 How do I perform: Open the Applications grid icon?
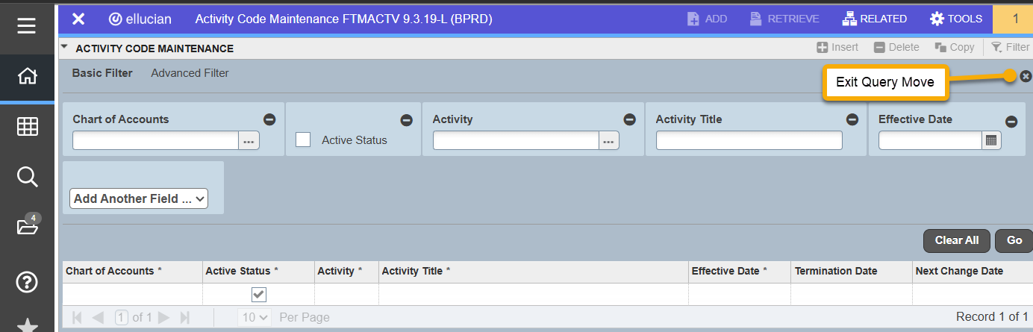27,127
